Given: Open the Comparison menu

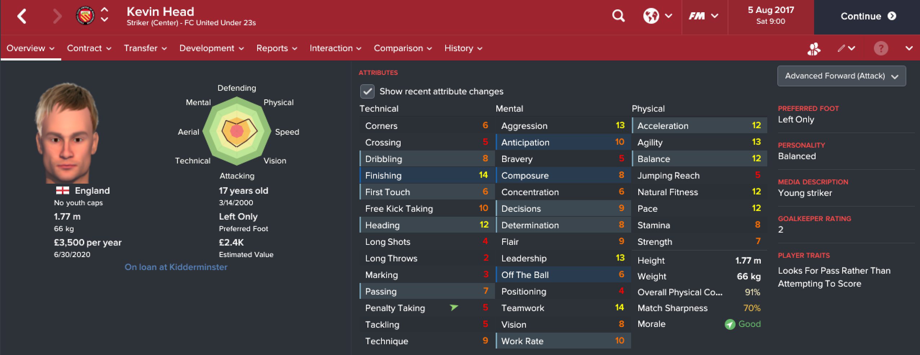Looking at the screenshot, I should [x=403, y=48].
